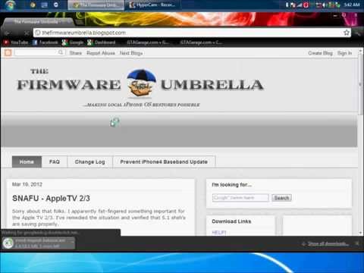Image resolution: width=364 pixels, height=273 pixels.
Task: Open Prevent iPhone4 Baseband Update tab
Action: pos(164,162)
